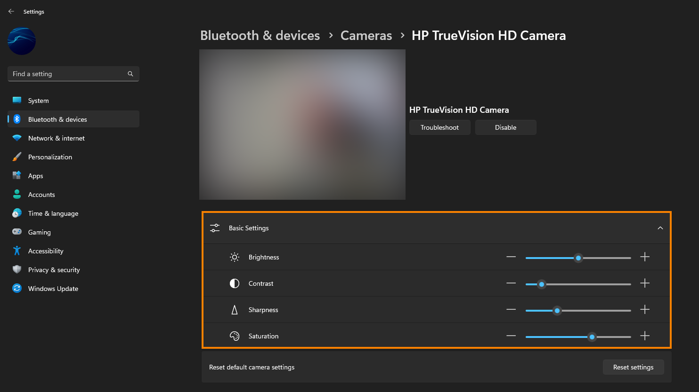Decrease Sharpness with the minus button

(511, 310)
